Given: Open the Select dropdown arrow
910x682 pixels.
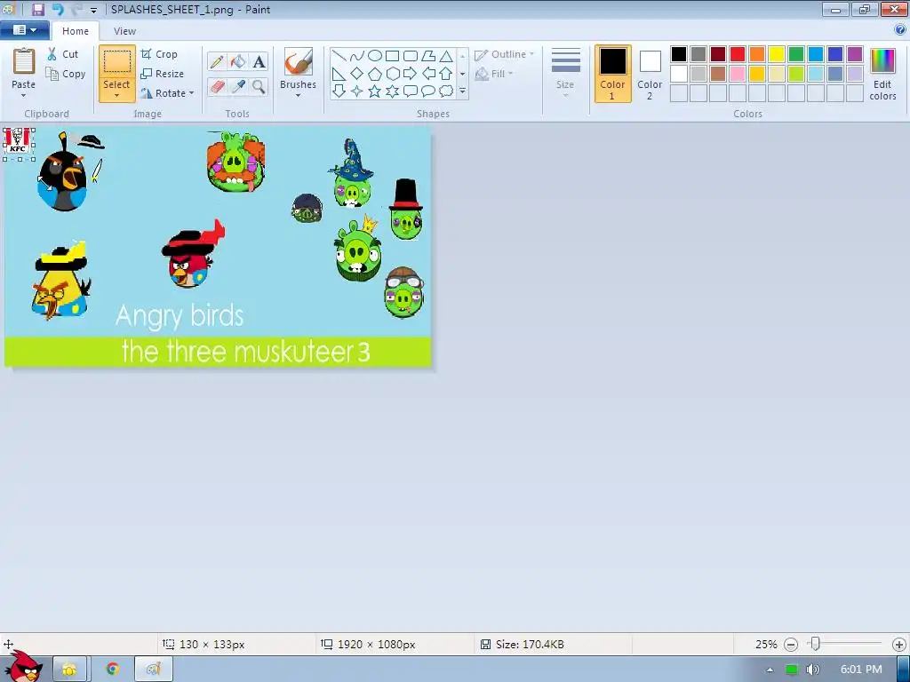Looking at the screenshot, I should point(116,95).
